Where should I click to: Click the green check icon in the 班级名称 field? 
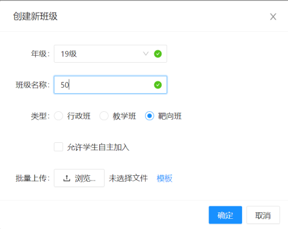pyautogui.click(x=158, y=85)
